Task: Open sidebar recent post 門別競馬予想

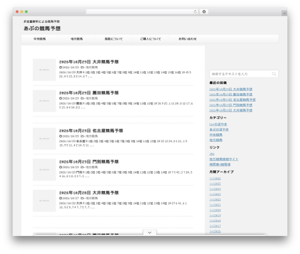Action: [231, 105]
